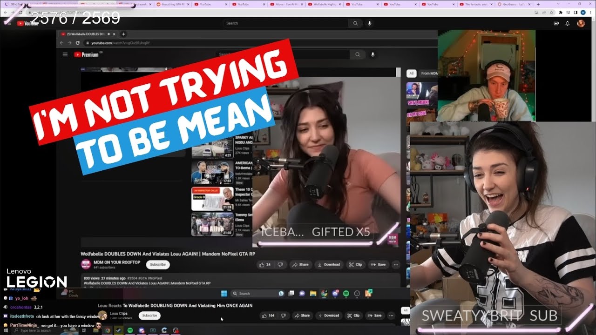Open the outer YouTube guide hamburger menu

pyautogui.click(x=9, y=23)
